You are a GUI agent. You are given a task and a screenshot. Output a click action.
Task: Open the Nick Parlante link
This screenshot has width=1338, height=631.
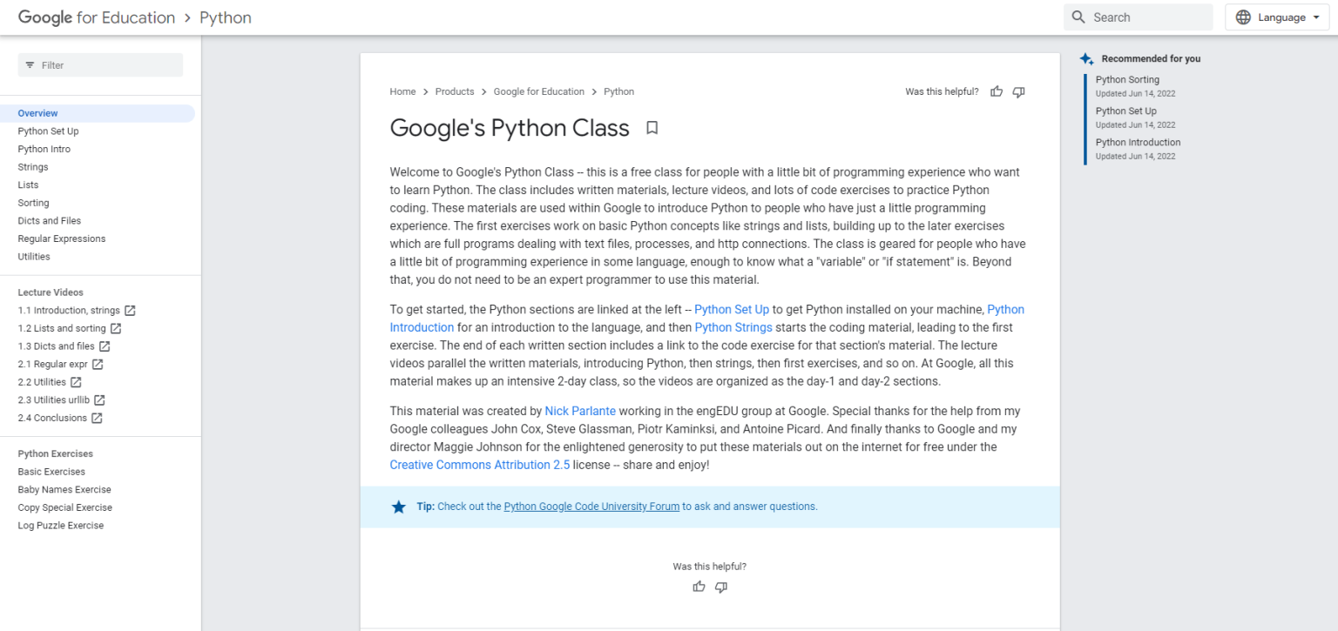click(x=580, y=410)
